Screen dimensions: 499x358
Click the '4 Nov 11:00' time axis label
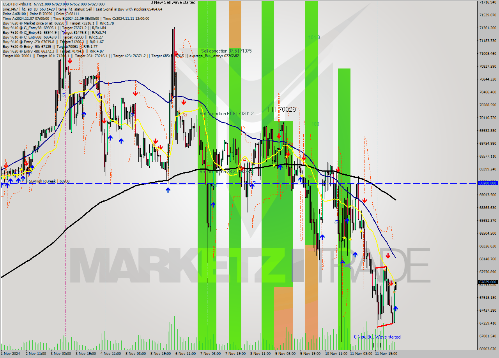tap(110, 354)
